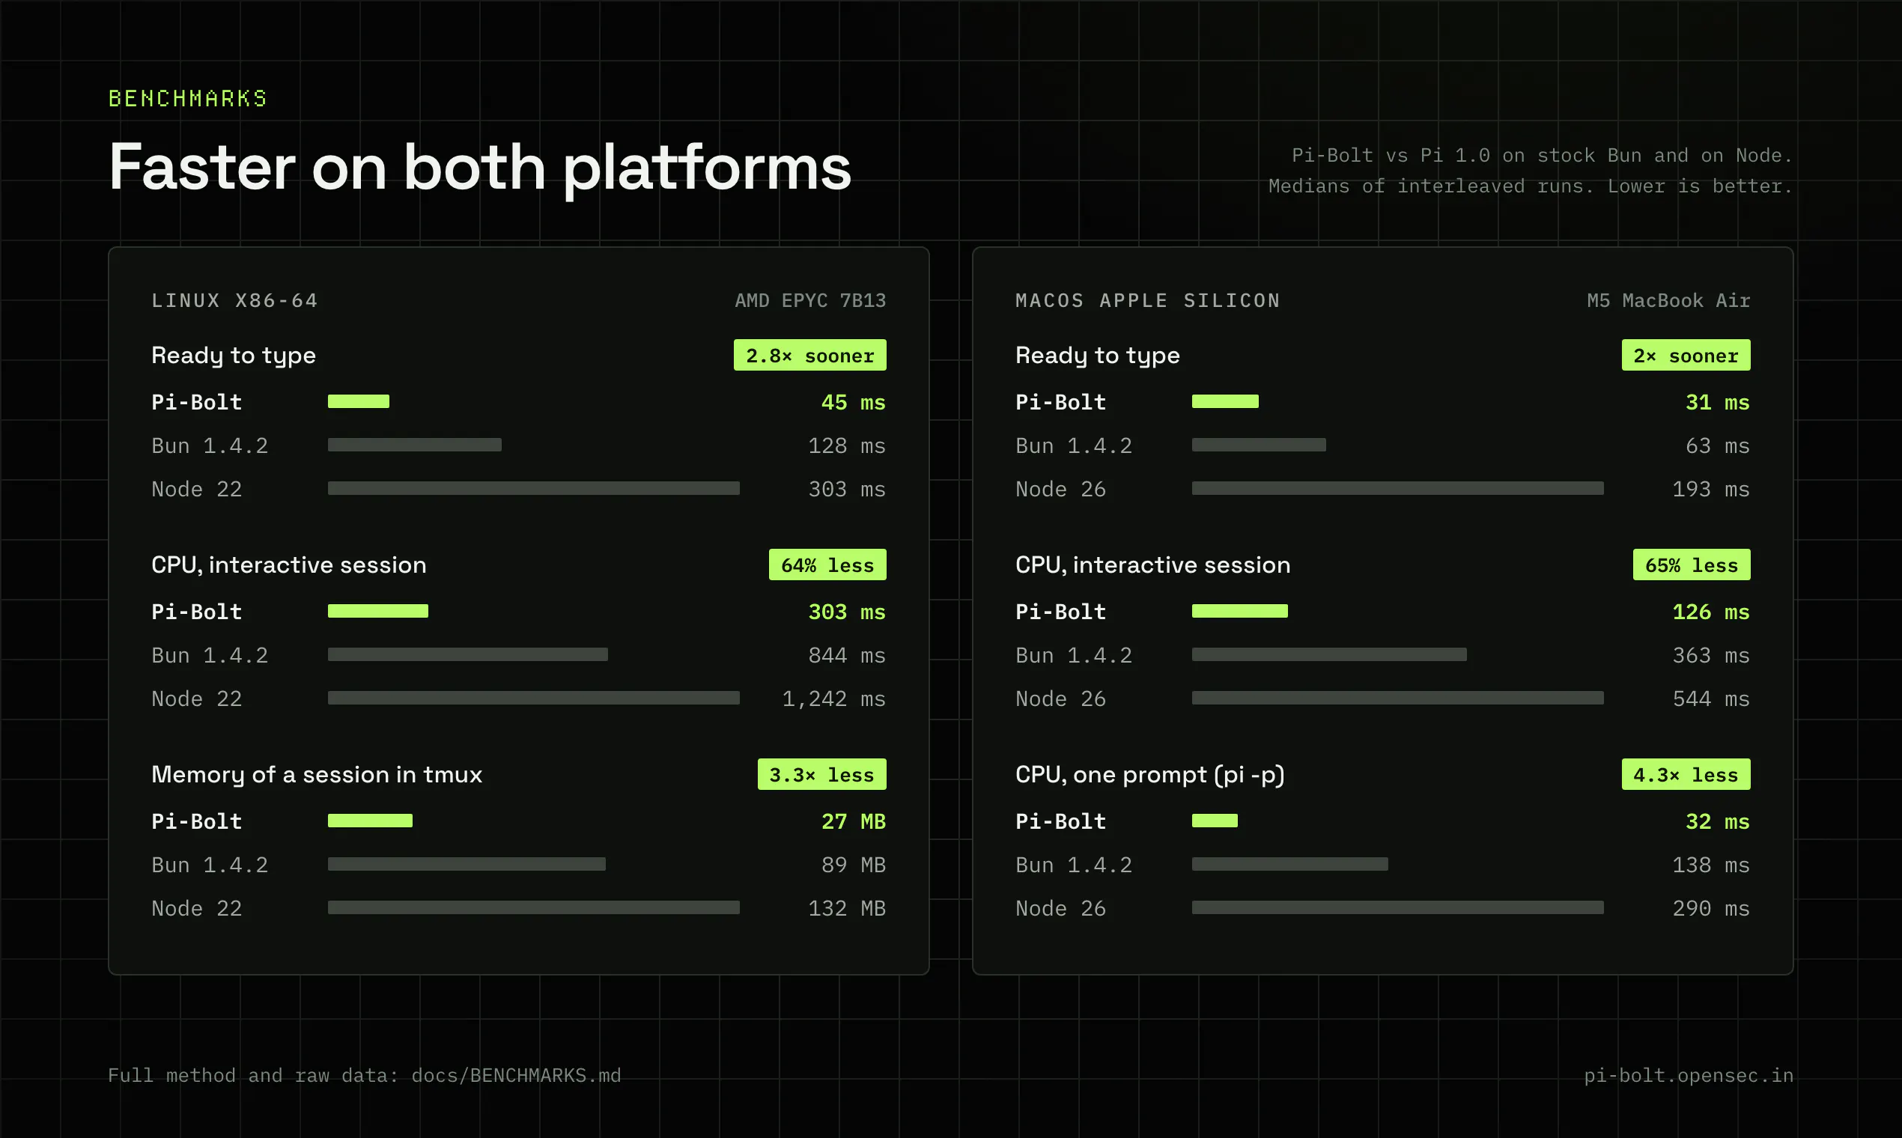The height and width of the screenshot is (1138, 1902).
Task: Select the '64% less' badge
Action: pos(827,565)
